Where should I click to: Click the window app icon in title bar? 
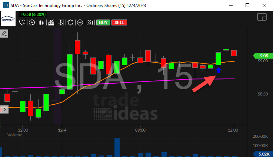pos(6,6)
